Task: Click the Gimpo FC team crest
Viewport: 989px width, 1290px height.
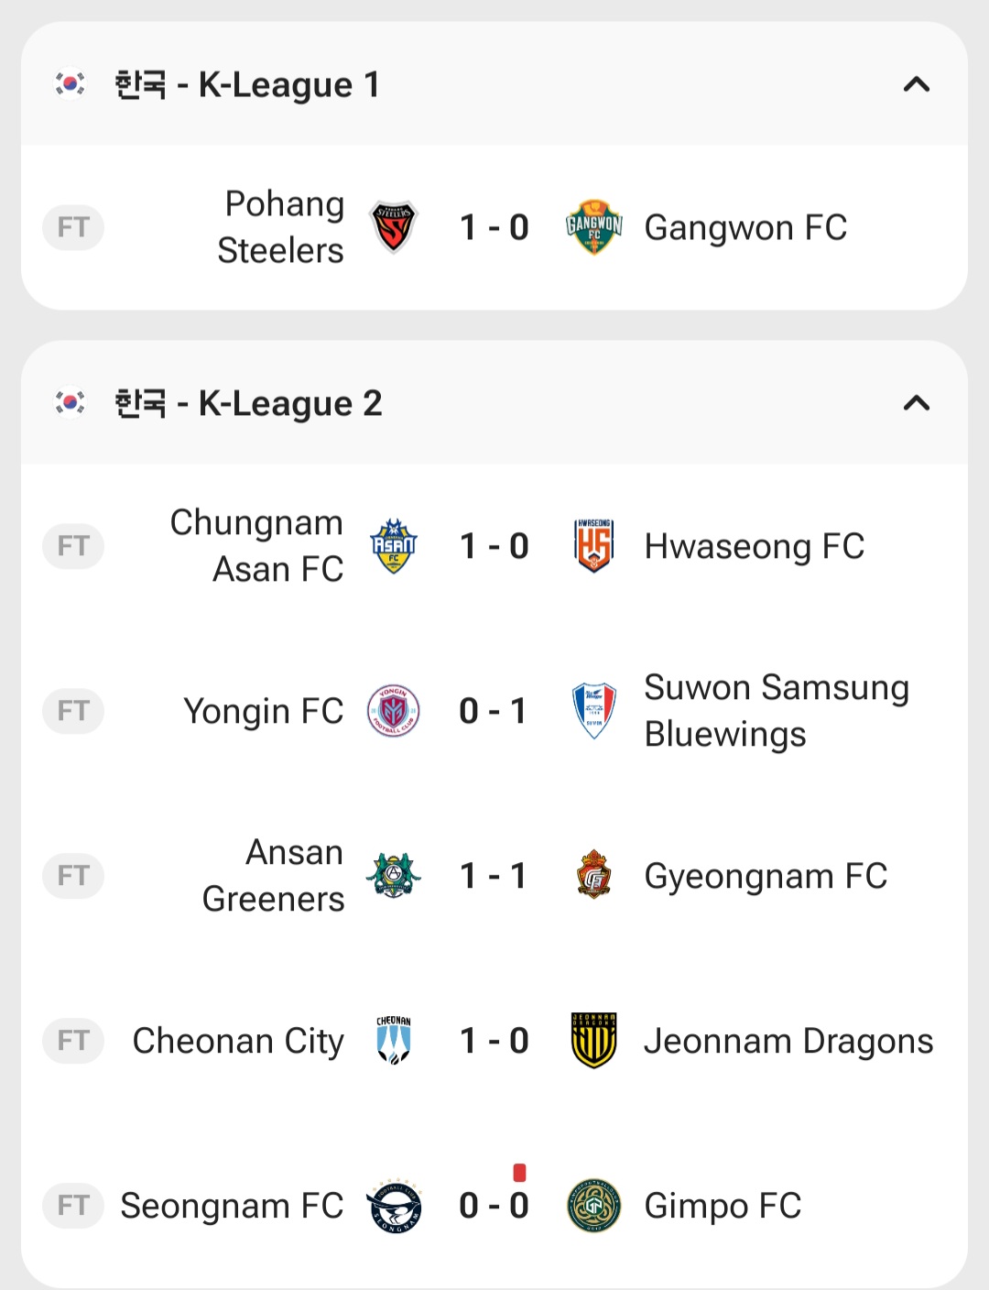Action: (594, 1206)
